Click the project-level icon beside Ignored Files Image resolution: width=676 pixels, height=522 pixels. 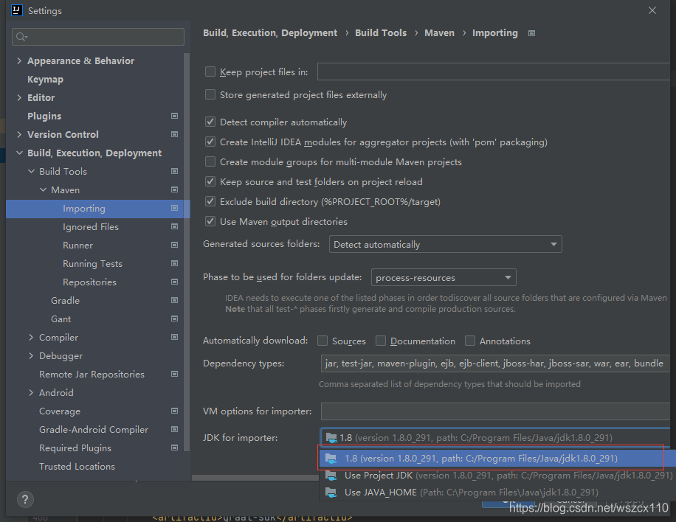[x=175, y=226]
